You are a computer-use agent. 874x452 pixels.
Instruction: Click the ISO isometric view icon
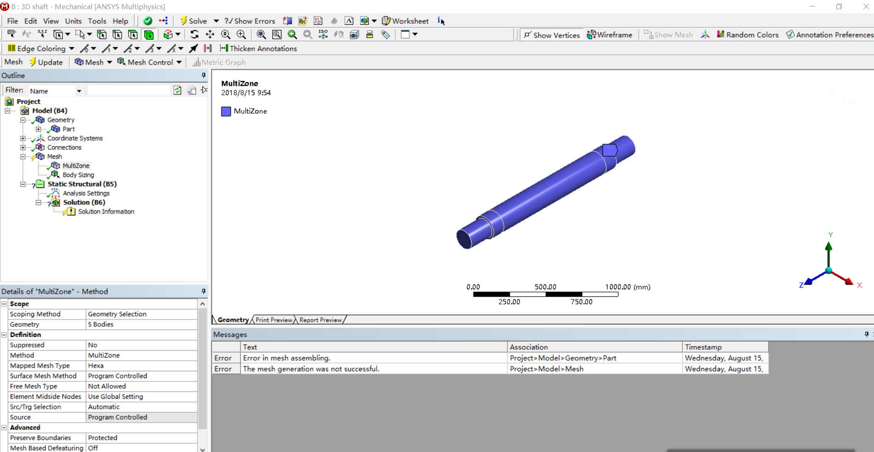point(323,34)
